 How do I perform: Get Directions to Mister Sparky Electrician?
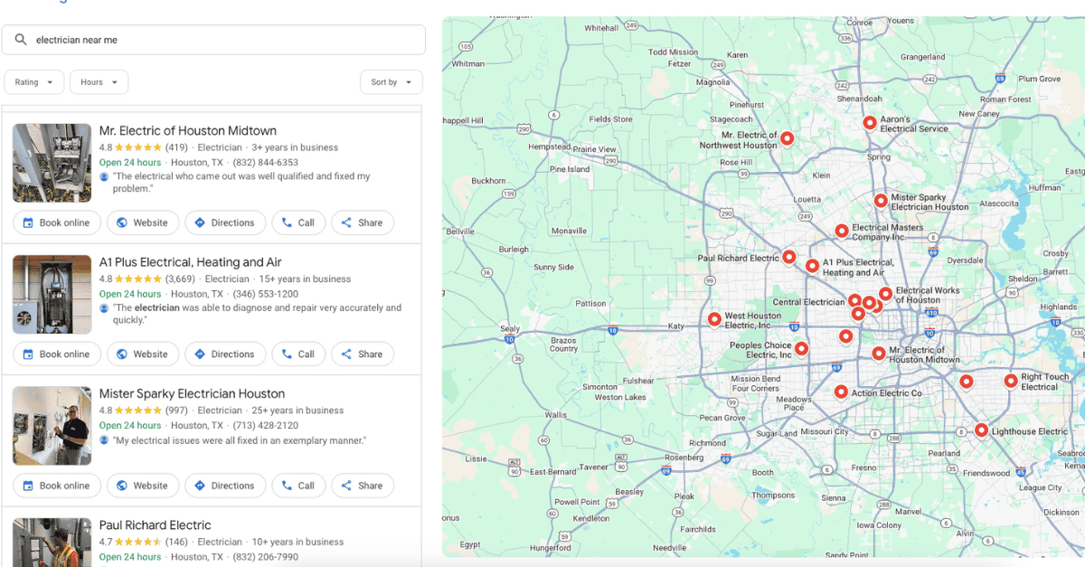(225, 486)
